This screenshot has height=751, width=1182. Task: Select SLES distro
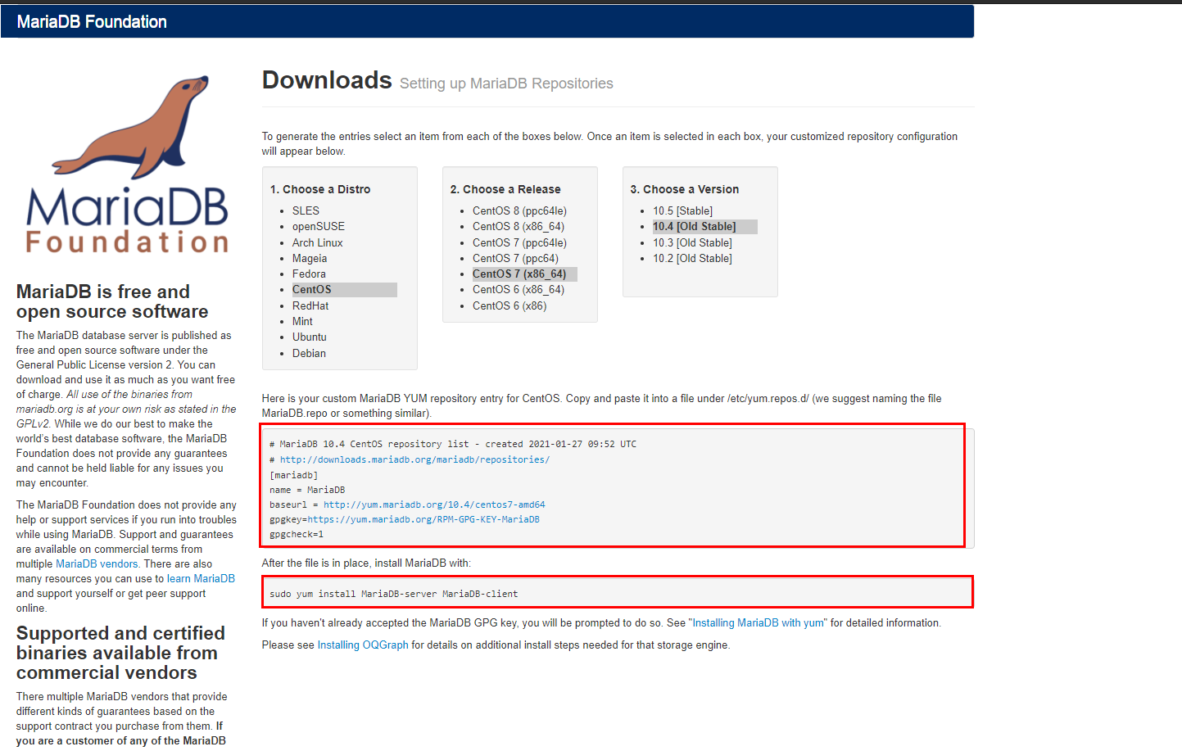coord(306,210)
